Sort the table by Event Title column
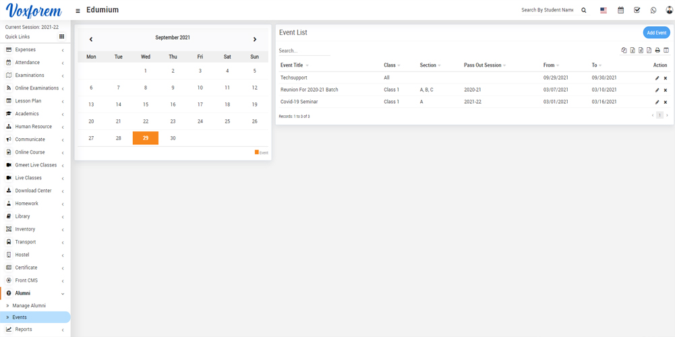The image size is (675, 337). click(x=292, y=65)
